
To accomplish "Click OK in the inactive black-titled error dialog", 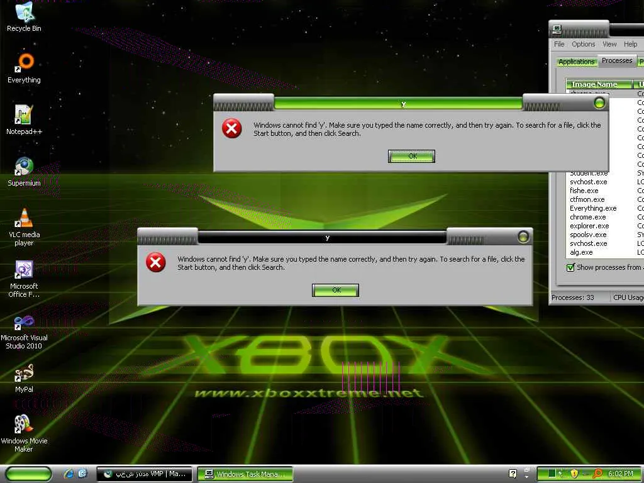I will pyautogui.click(x=336, y=290).
